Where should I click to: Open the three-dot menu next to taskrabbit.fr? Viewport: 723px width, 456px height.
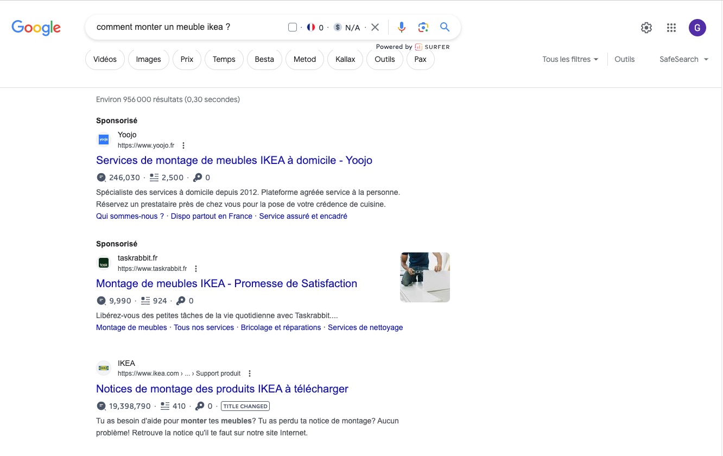click(x=196, y=269)
